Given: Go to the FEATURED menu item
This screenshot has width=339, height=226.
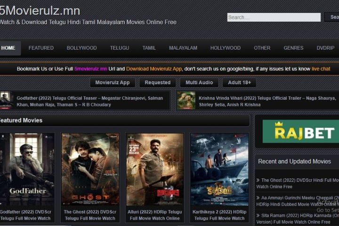Looking at the screenshot, I should (41, 48).
